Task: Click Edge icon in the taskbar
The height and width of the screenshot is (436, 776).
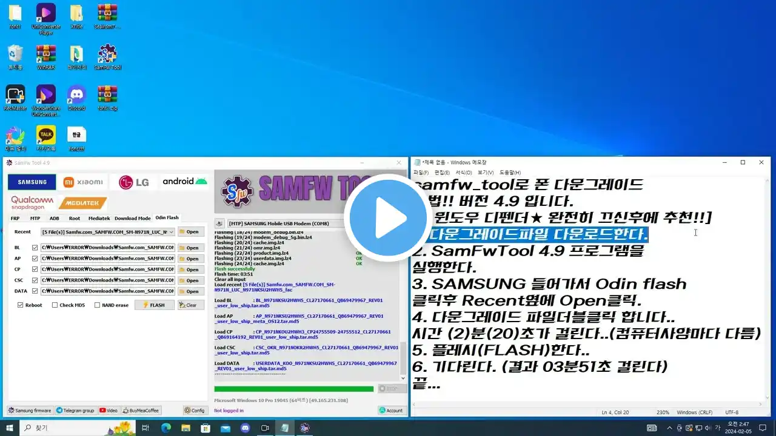Action: [x=166, y=428]
